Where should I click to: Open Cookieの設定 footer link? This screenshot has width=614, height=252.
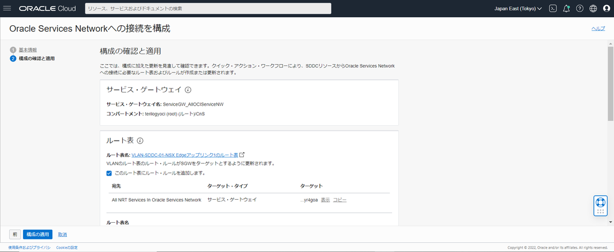click(67, 247)
